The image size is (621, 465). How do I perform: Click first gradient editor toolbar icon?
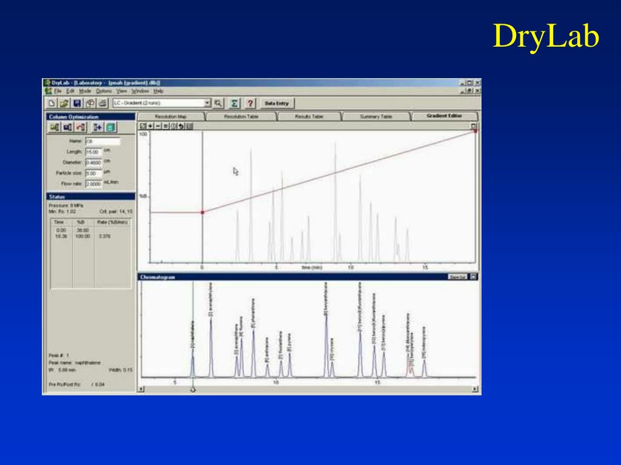(x=143, y=126)
